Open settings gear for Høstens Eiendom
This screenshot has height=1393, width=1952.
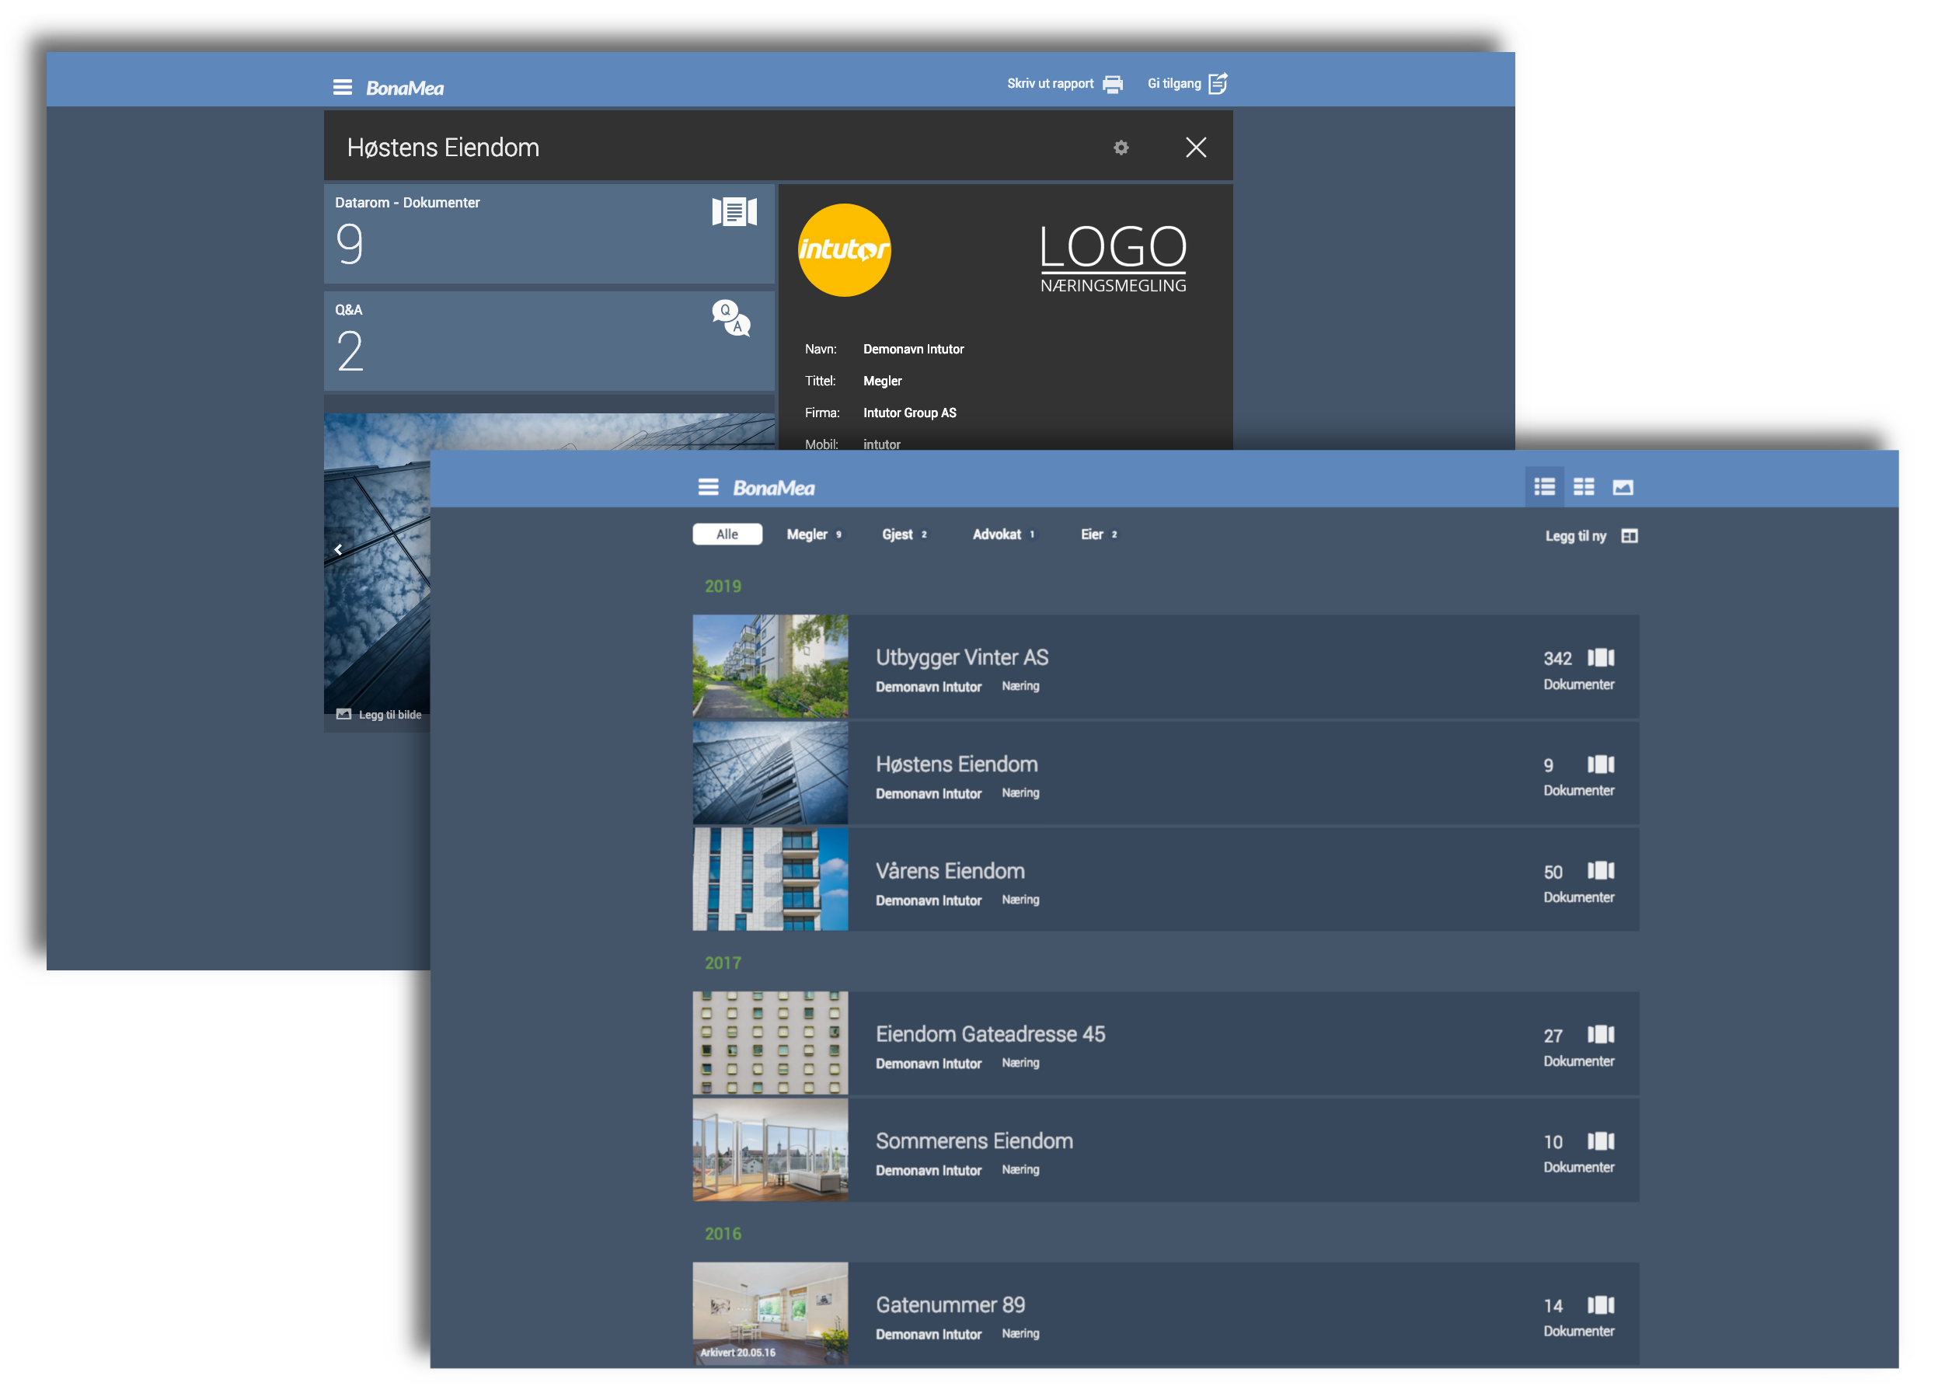(1121, 148)
